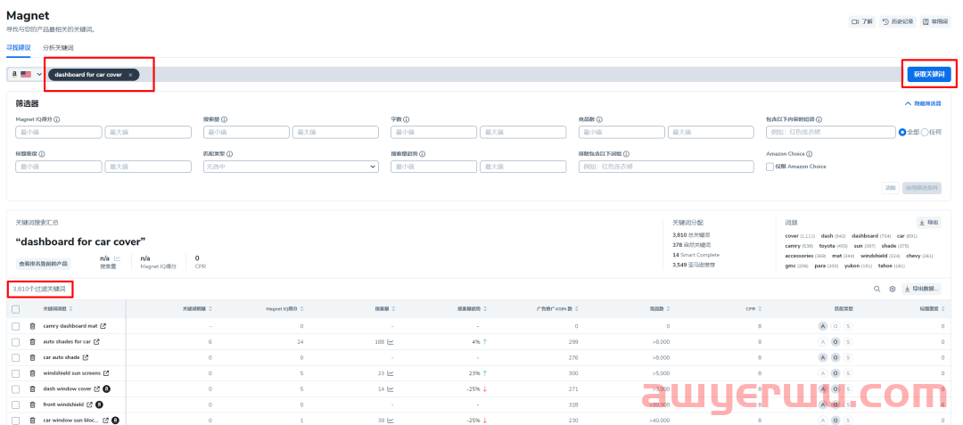Expand the 匹配类型 dropdown filter
The width and height of the screenshot is (963, 425).
coord(290,167)
